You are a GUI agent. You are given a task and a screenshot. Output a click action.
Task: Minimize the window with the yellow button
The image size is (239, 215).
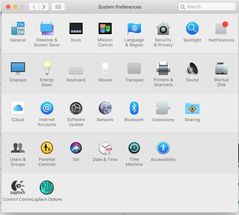(x=15, y=7)
